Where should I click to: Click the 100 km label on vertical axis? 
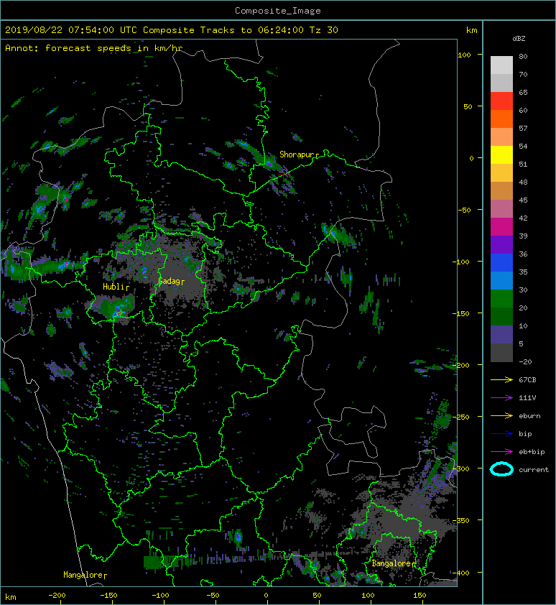[x=464, y=55]
